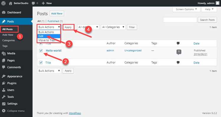Click the Comments icon in sidebar

point(4,67)
